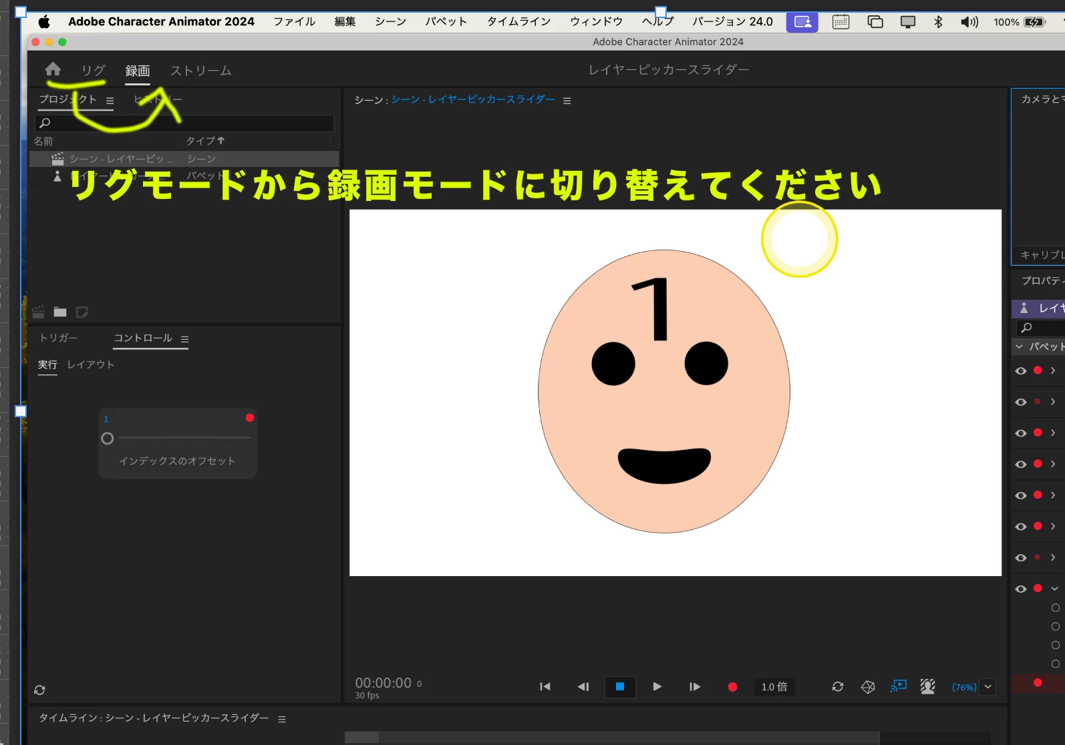Hide the first behavior using its eye icon
Screen dimensions: 1065x745
[1021, 370]
